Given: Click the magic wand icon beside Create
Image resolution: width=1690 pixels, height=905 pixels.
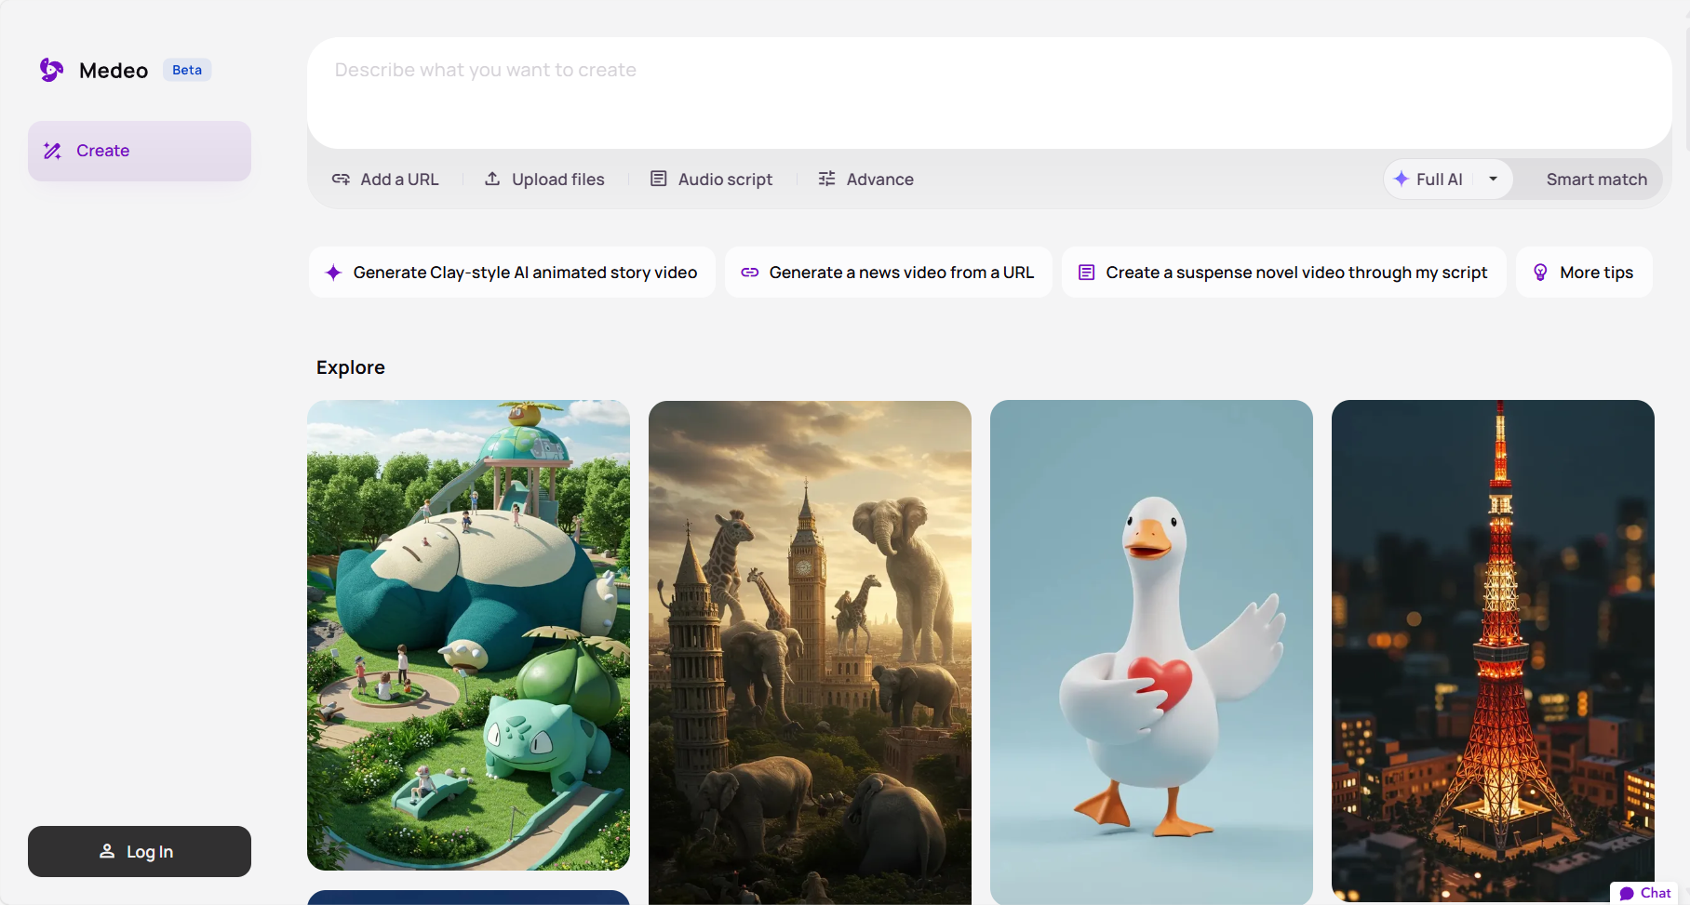Looking at the screenshot, I should 52,151.
